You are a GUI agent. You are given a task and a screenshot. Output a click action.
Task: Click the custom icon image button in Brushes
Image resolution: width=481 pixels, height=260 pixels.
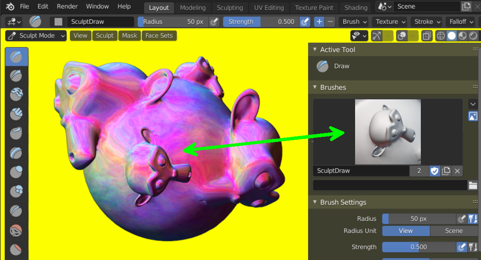click(x=473, y=116)
